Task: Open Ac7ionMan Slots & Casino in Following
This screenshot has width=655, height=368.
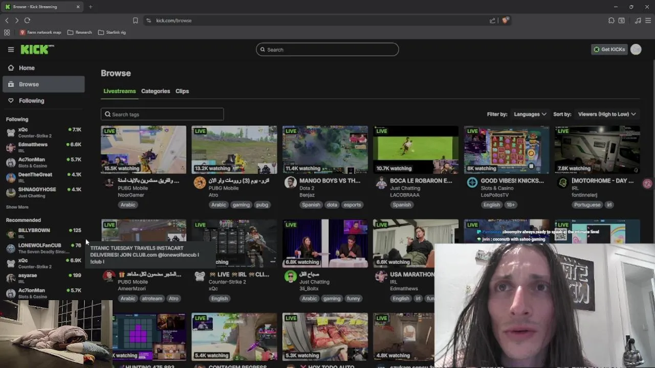Action: pyautogui.click(x=43, y=163)
